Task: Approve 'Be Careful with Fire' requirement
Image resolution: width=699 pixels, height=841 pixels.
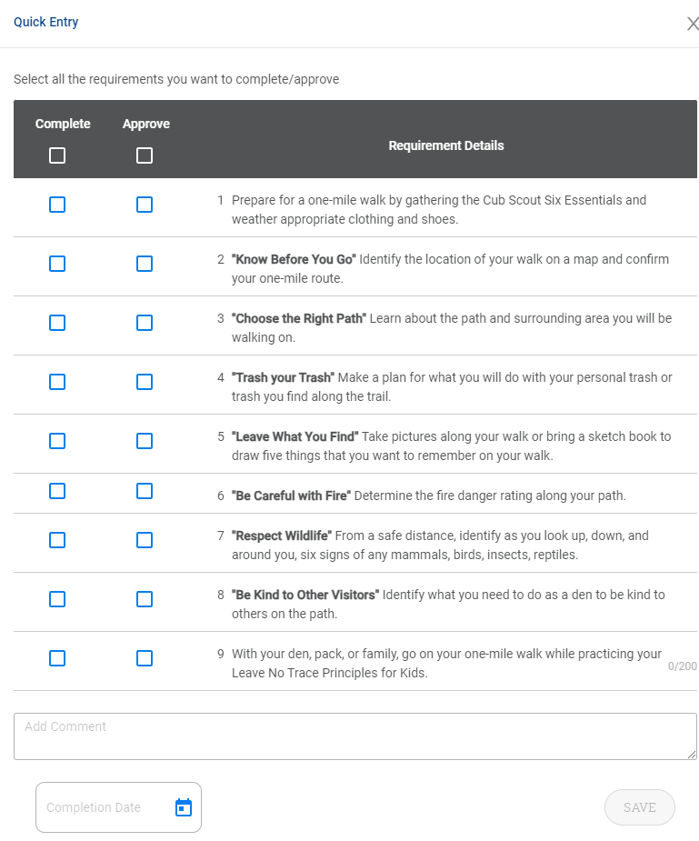Action: [x=145, y=491]
